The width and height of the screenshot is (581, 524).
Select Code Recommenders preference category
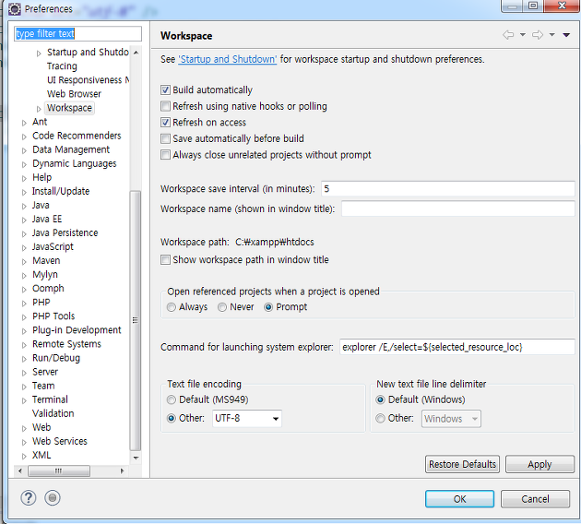(x=77, y=136)
